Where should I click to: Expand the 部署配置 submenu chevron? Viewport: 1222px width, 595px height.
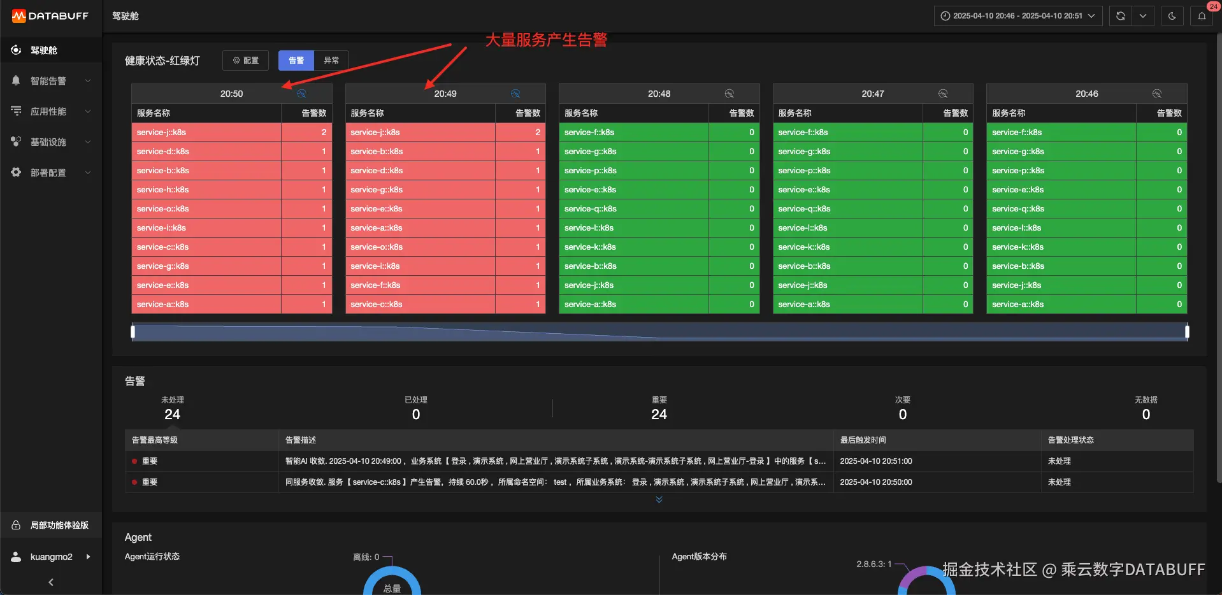pos(88,173)
